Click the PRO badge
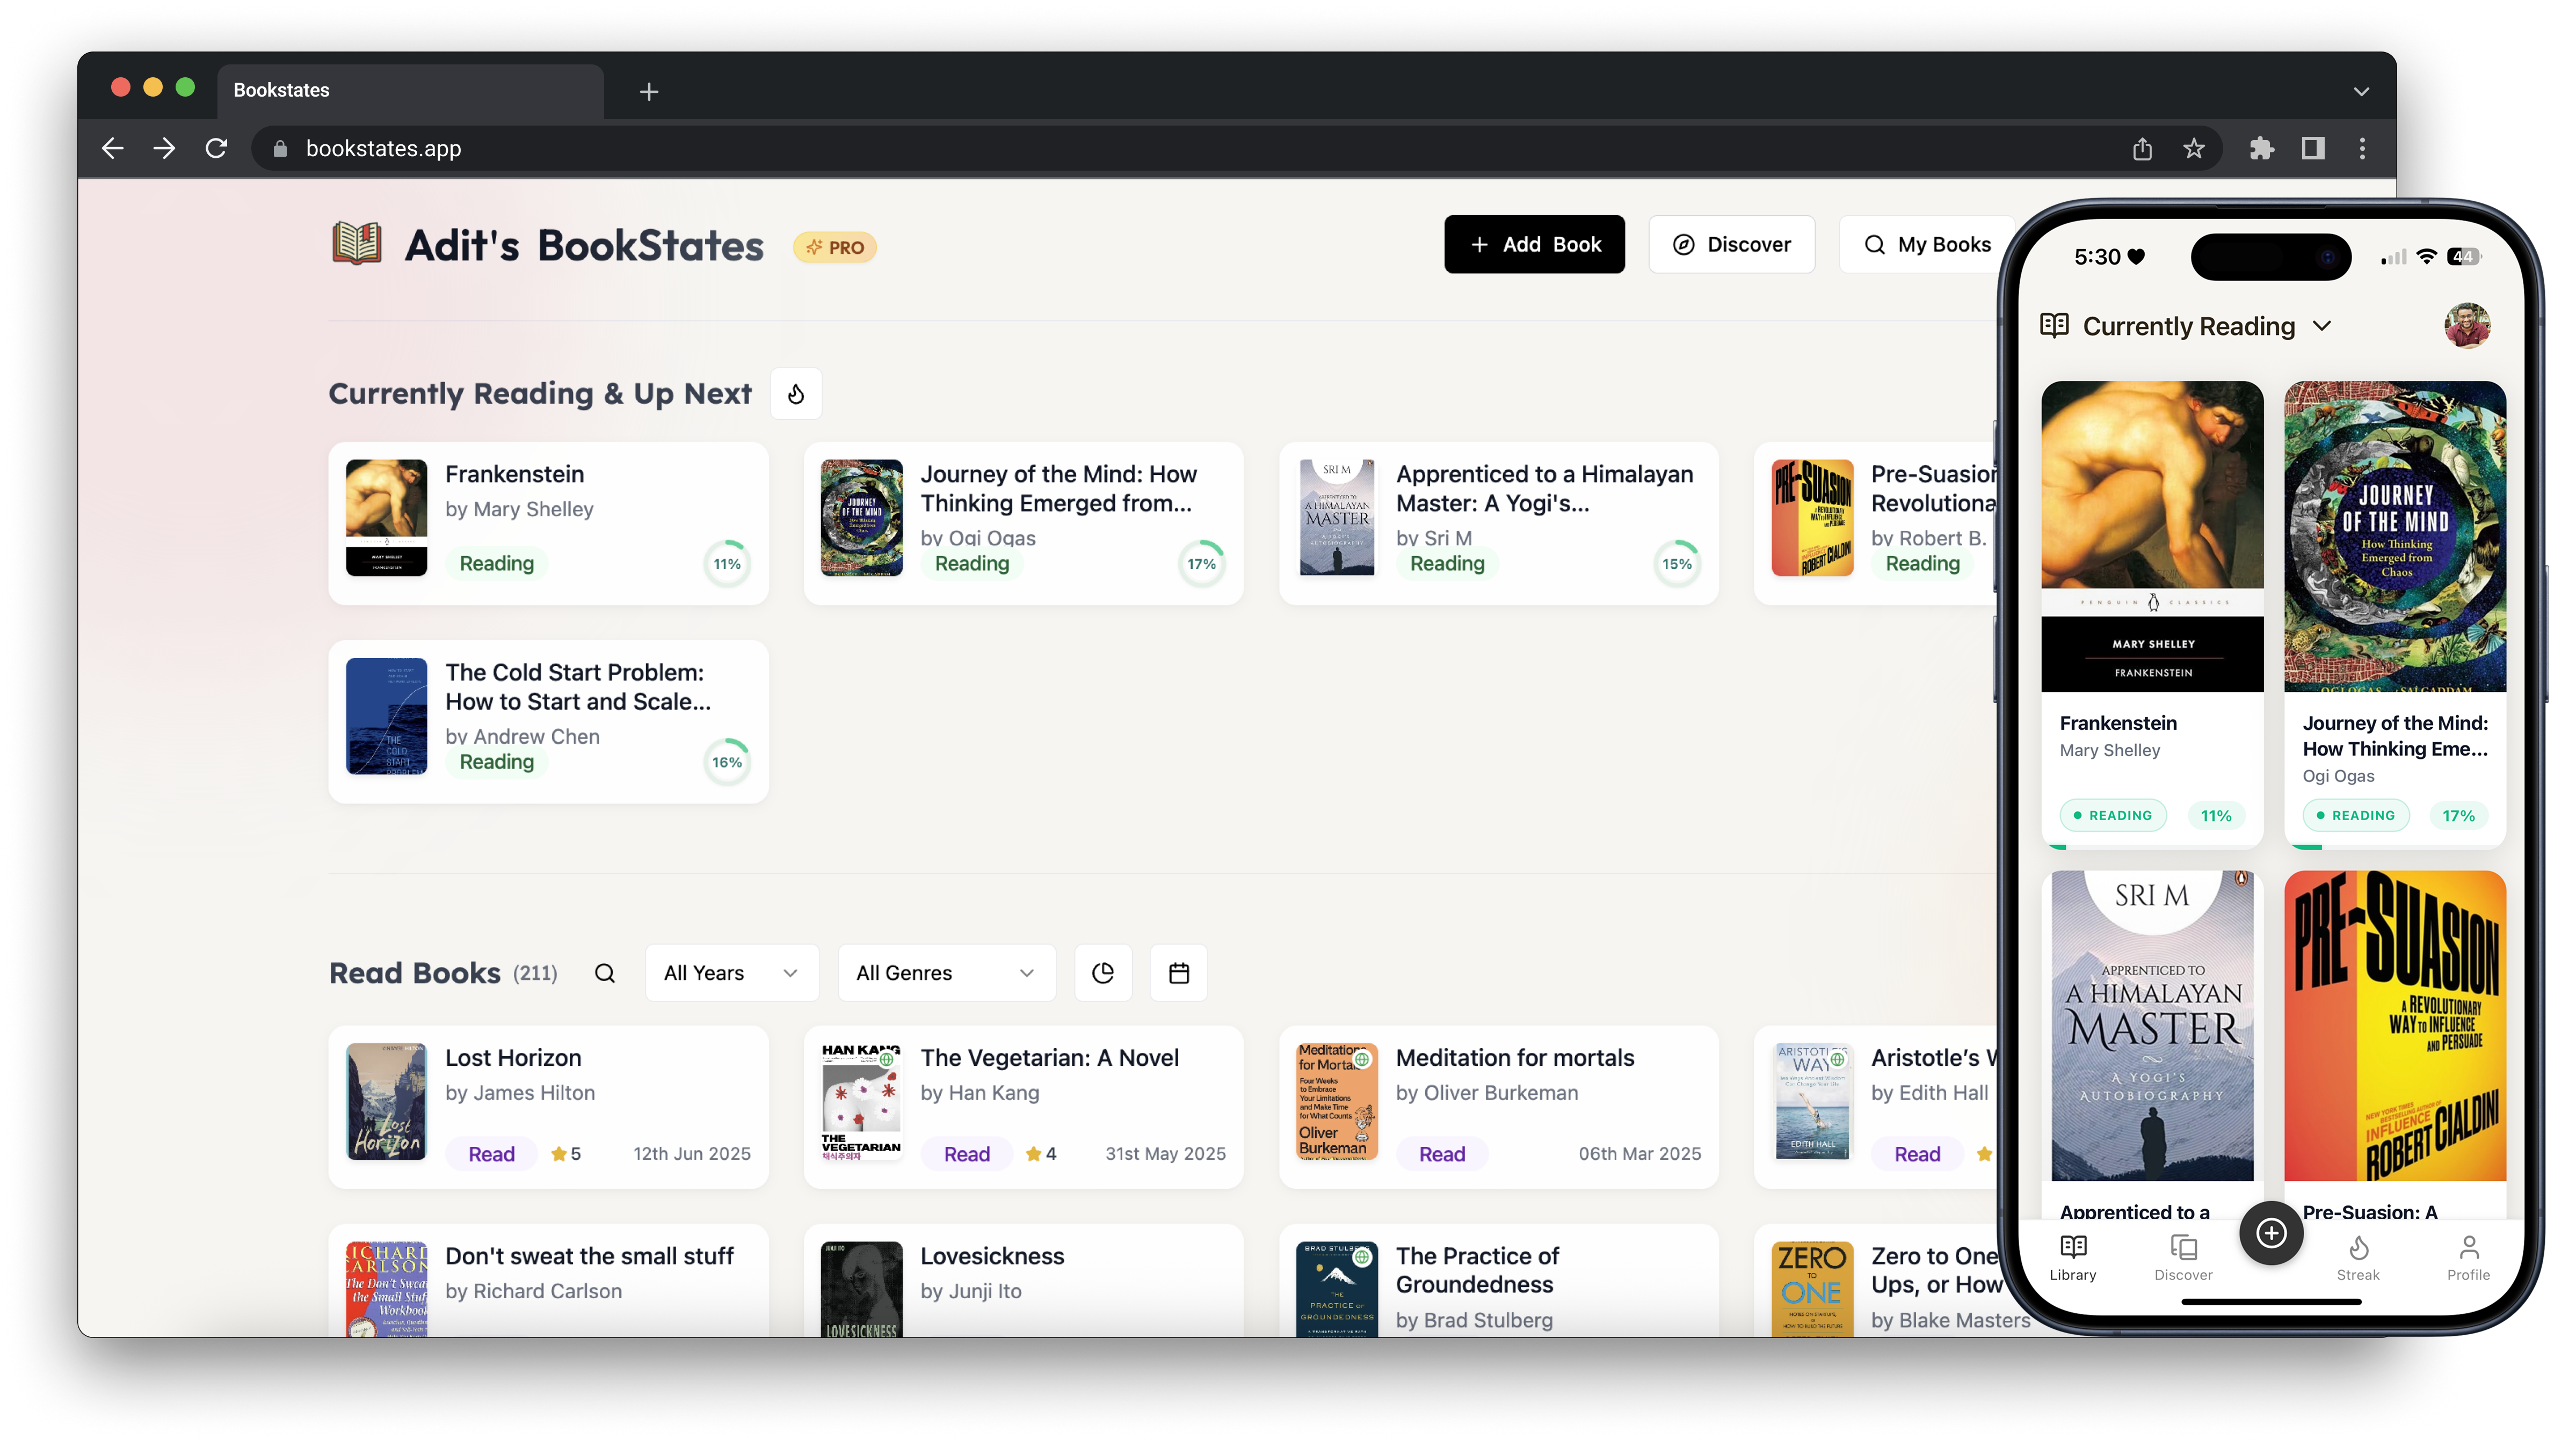2576x1441 pixels. [x=835, y=247]
